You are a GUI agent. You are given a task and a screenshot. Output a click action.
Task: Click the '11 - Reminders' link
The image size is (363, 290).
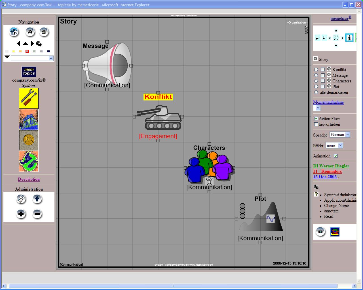click(x=327, y=171)
